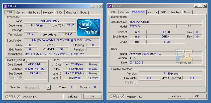Click the CPU-Z title icon of right window

110,6
